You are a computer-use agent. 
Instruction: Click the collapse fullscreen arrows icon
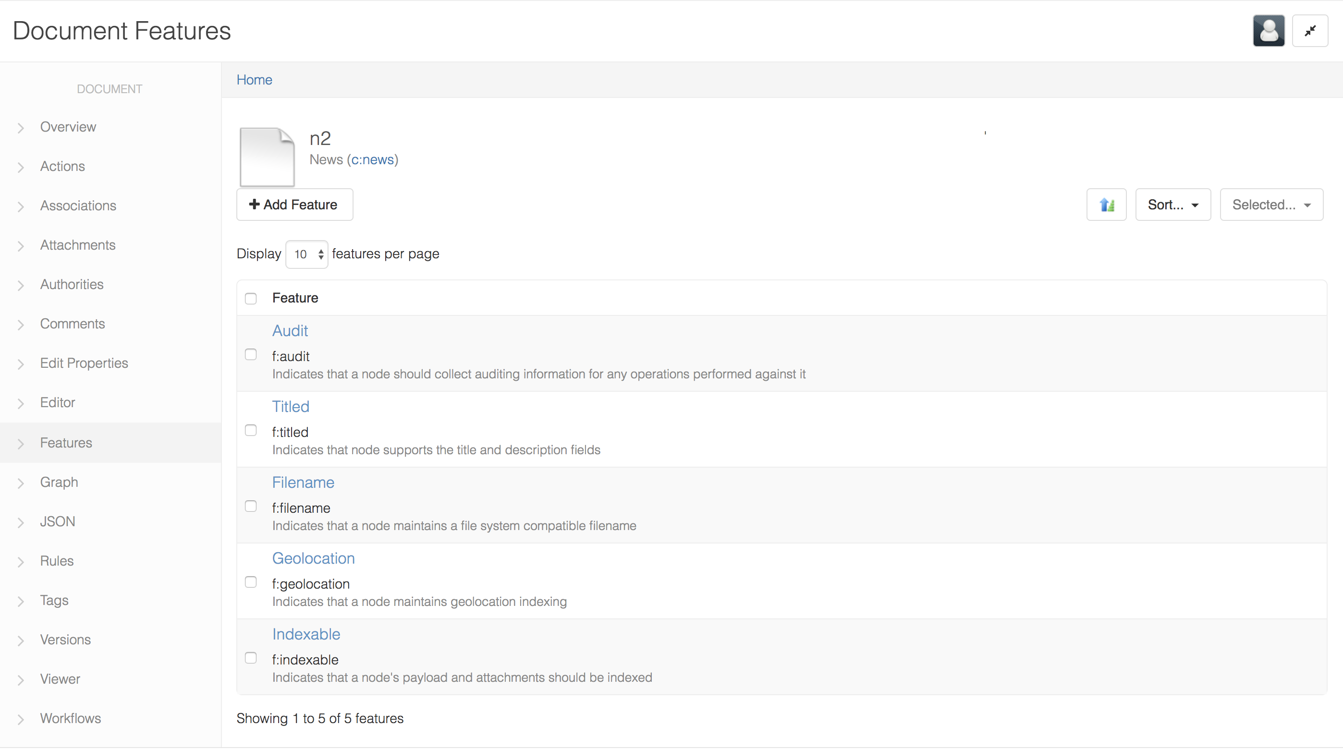click(1310, 31)
